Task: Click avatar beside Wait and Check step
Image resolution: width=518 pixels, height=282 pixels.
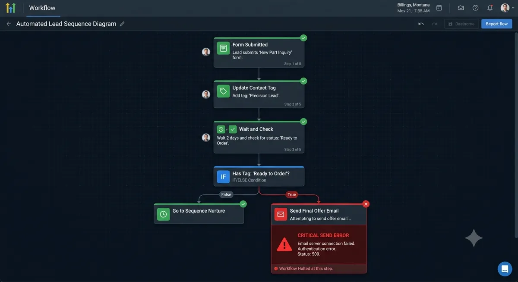Action: click(x=206, y=138)
